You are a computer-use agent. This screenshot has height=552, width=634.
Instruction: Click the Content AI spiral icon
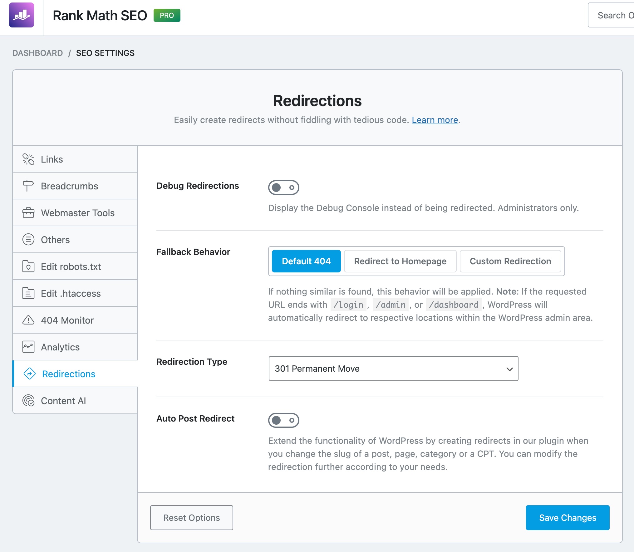(28, 401)
